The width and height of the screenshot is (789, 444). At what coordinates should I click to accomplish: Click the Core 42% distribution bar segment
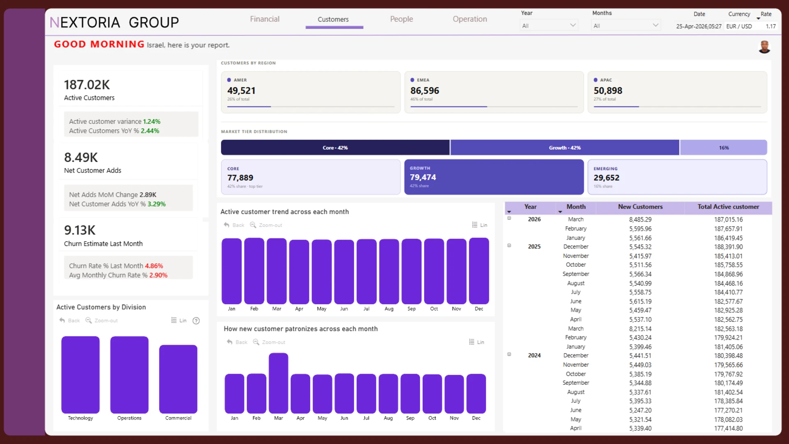tap(335, 148)
